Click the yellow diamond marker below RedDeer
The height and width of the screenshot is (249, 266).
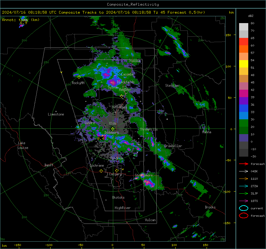point(121,96)
